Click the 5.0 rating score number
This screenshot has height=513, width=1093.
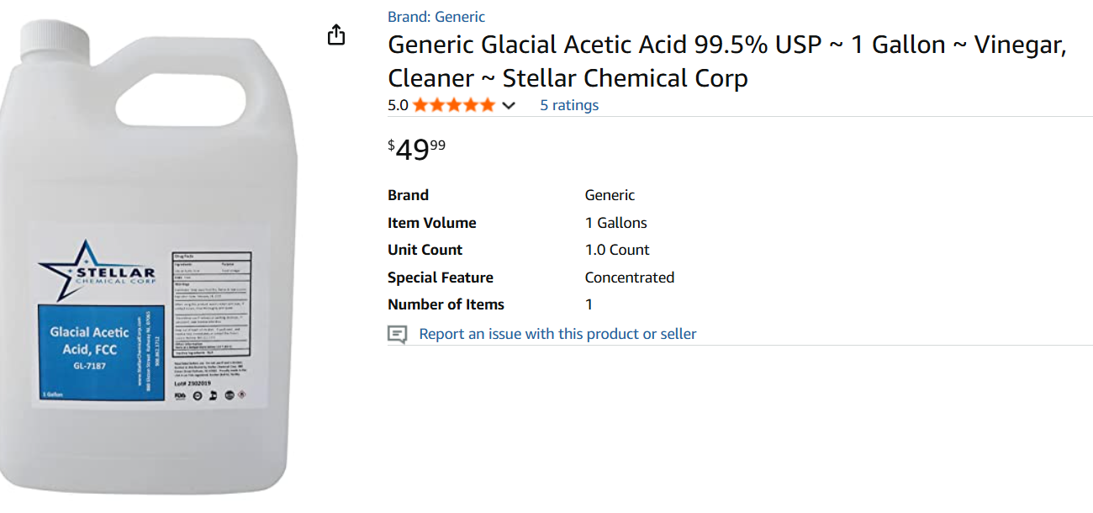point(398,105)
